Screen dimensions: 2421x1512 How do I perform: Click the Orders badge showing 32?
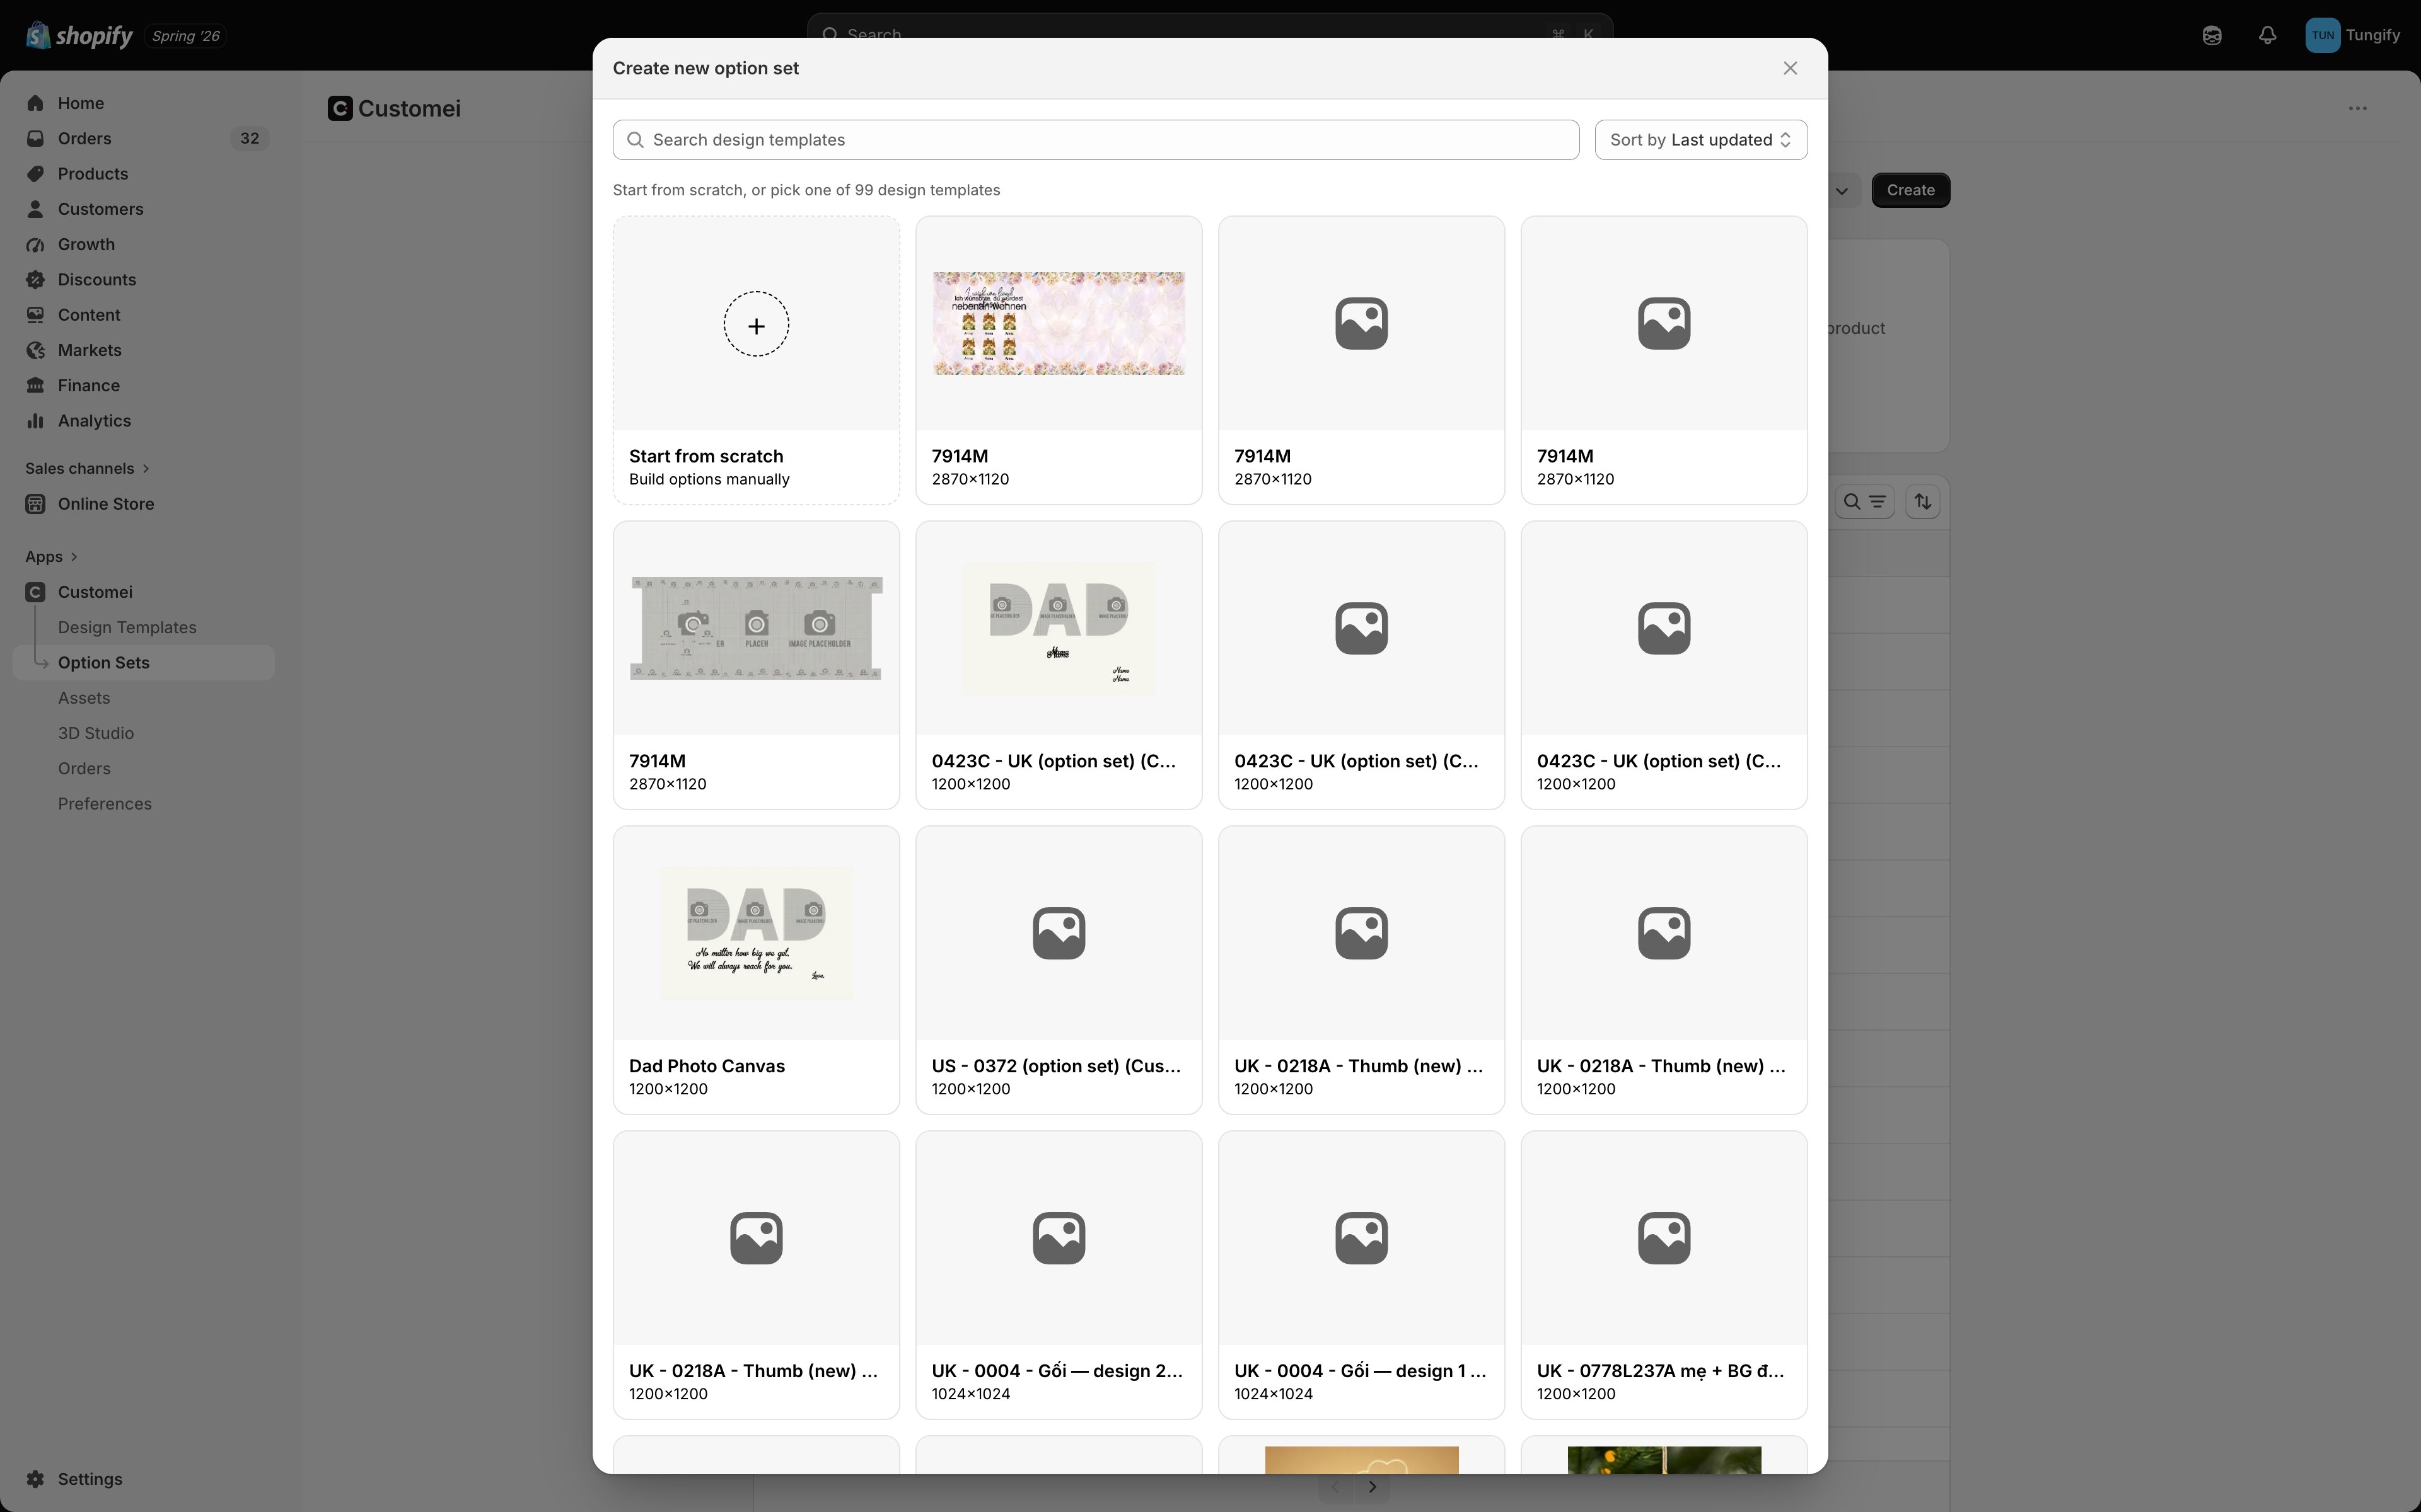point(249,138)
